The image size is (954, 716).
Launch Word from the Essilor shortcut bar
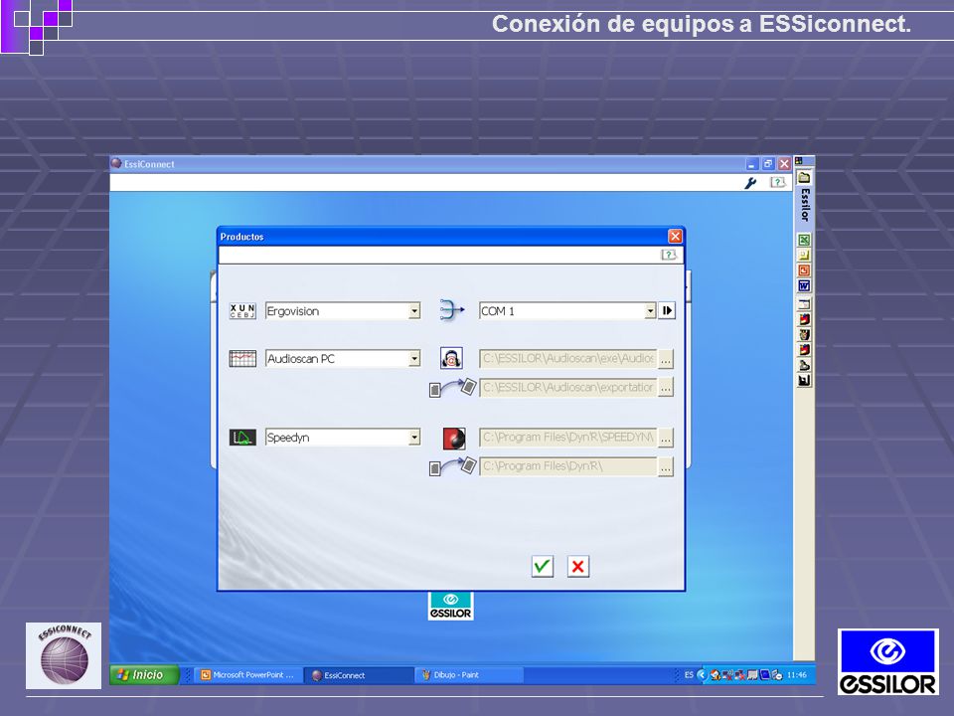pyautogui.click(x=804, y=285)
